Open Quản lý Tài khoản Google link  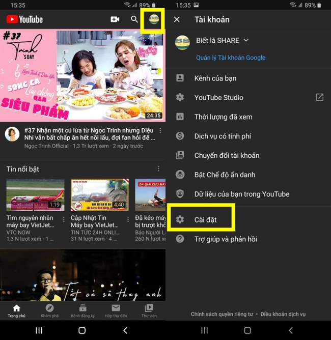(x=231, y=58)
